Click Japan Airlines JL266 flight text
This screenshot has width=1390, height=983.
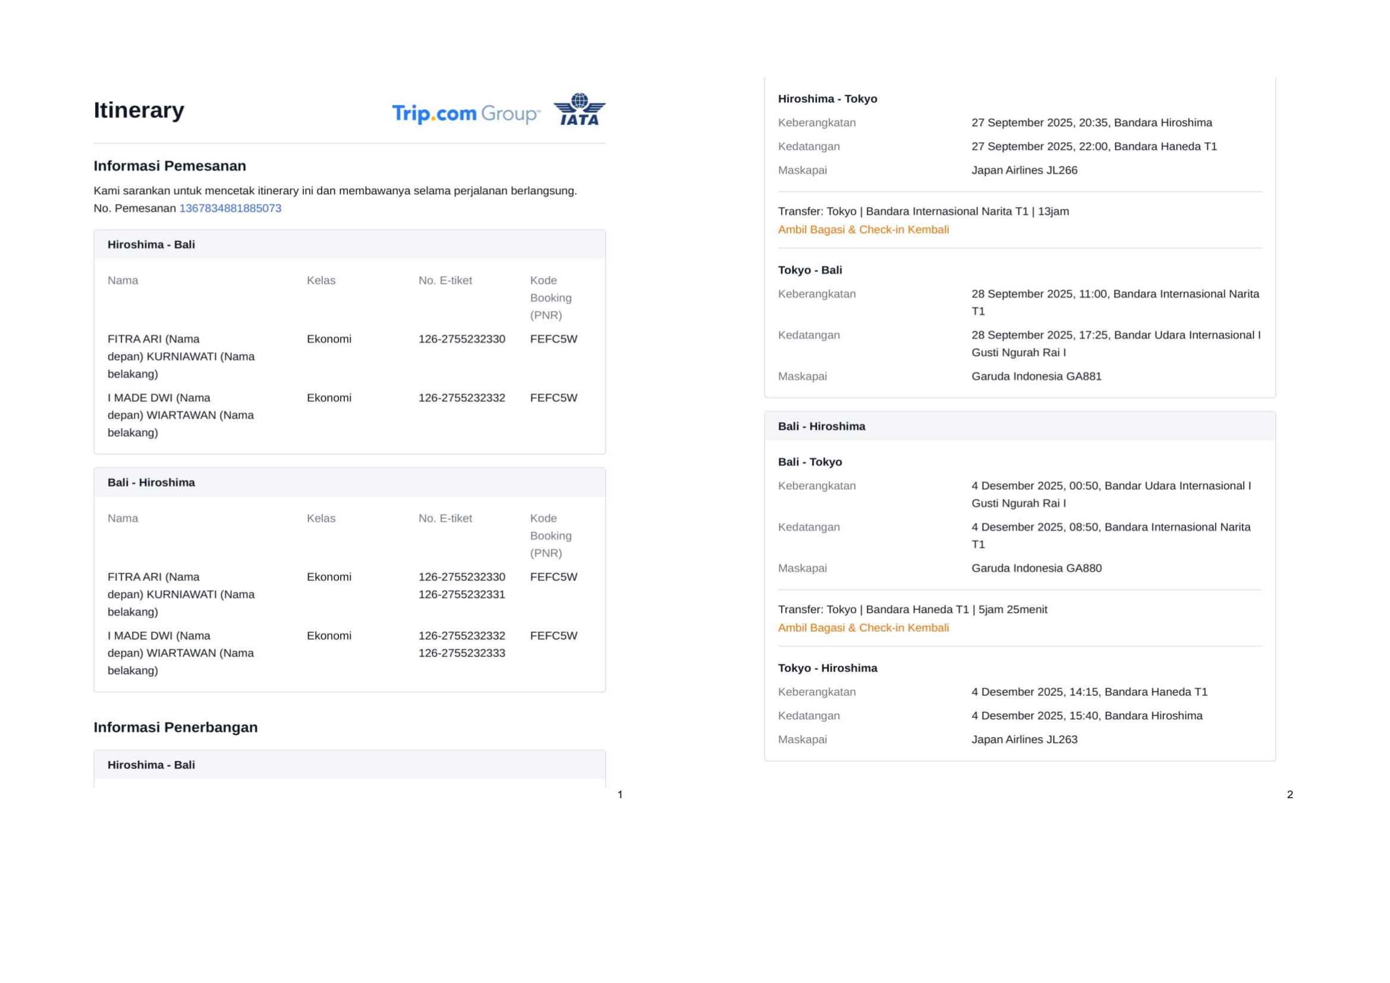pos(1024,170)
